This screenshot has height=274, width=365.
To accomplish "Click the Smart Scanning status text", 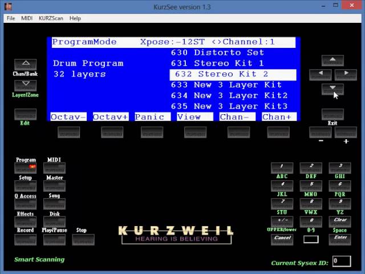I will click(x=39, y=260).
